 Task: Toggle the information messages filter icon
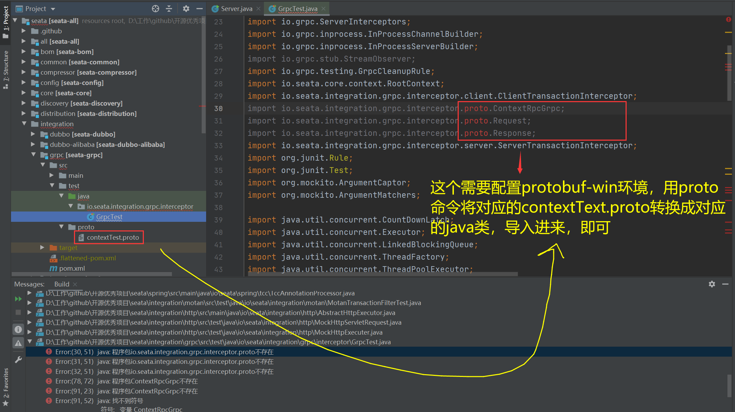pos(18,329)
